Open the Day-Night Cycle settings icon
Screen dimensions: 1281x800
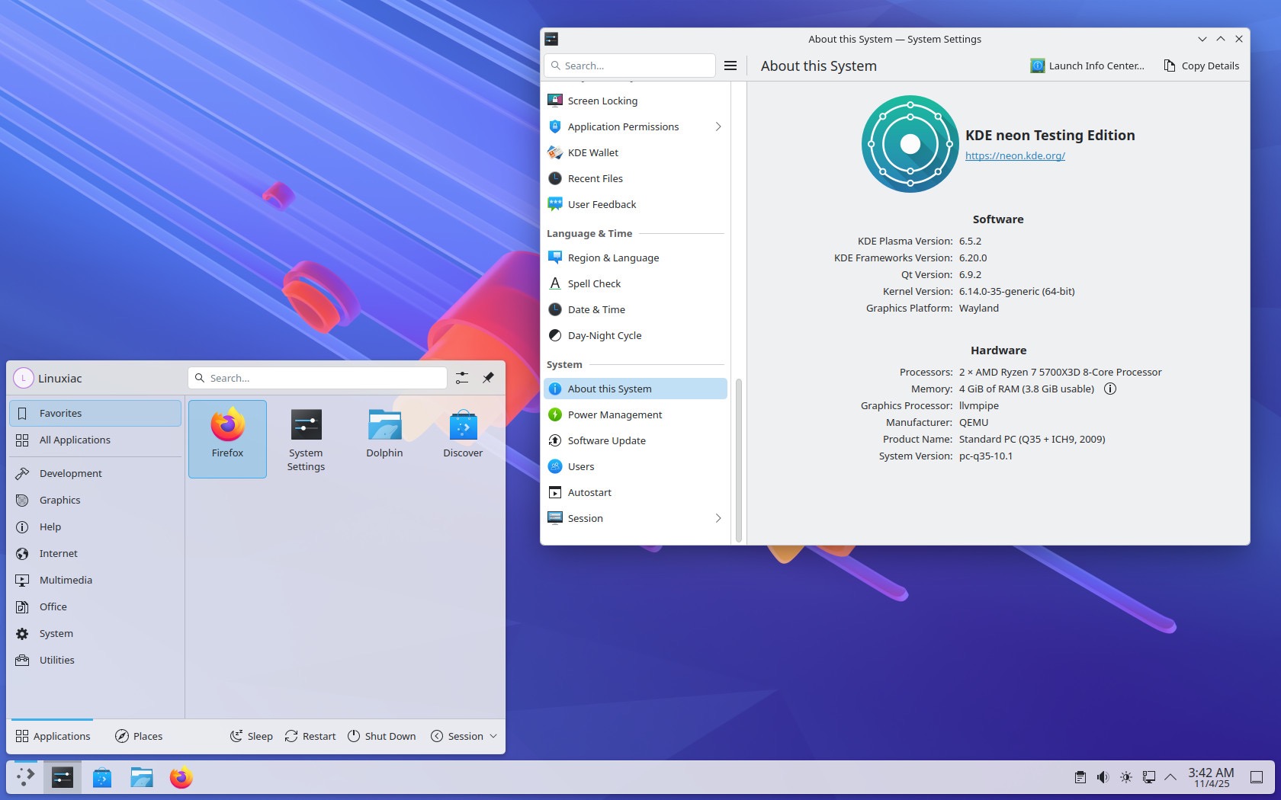point(554,335)
